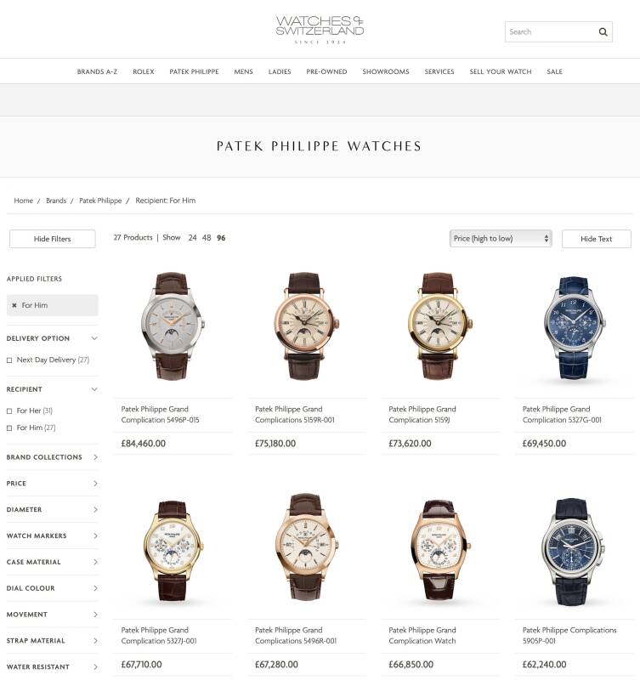
Task: Collapse the Recipient filter section
Action: (x=94, y=389)
